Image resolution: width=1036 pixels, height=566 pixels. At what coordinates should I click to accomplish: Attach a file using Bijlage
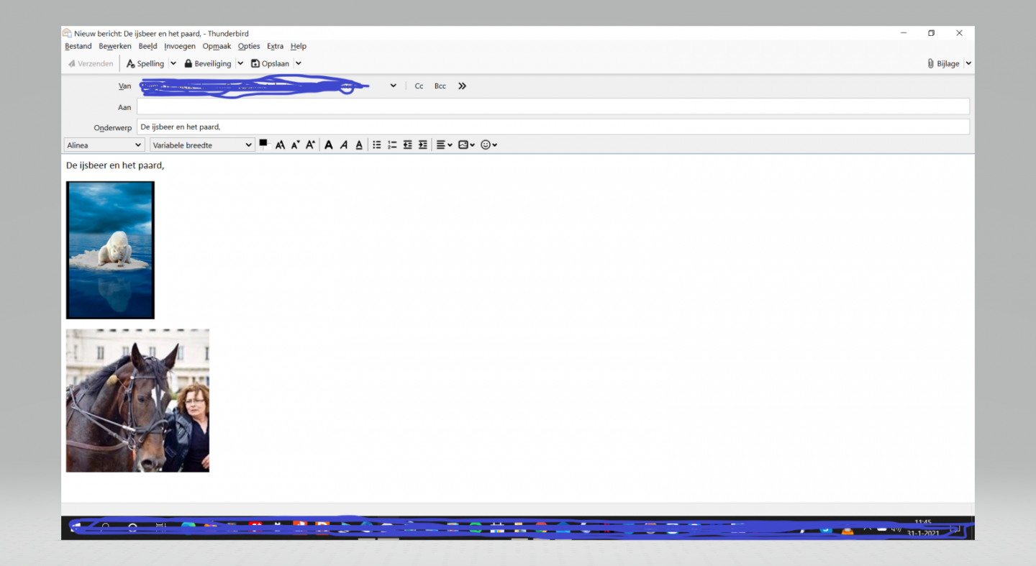tap(943, 63)
